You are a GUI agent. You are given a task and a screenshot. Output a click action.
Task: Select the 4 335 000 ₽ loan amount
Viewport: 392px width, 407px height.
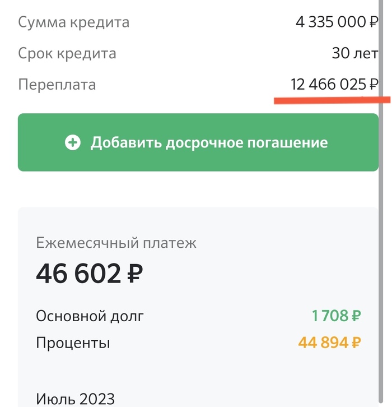337,22
